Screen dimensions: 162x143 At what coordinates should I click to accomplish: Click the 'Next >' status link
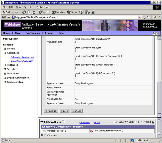coord(97,122)
